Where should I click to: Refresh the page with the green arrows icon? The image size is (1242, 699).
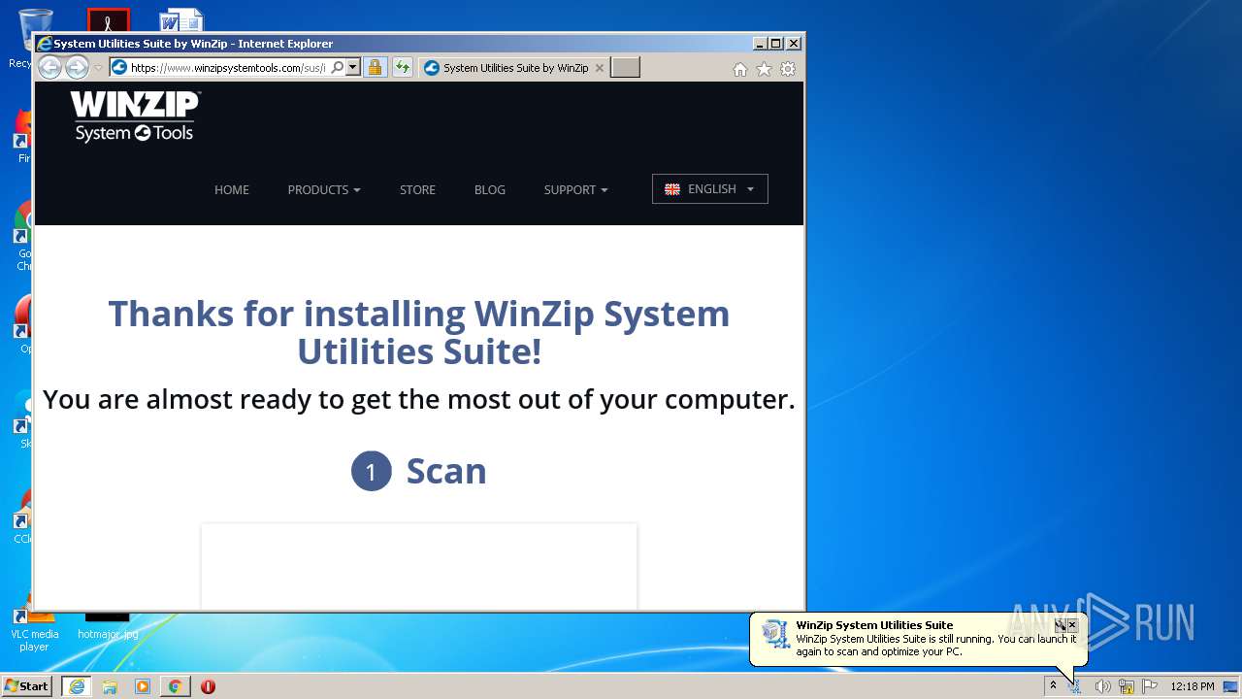point(402,68)
